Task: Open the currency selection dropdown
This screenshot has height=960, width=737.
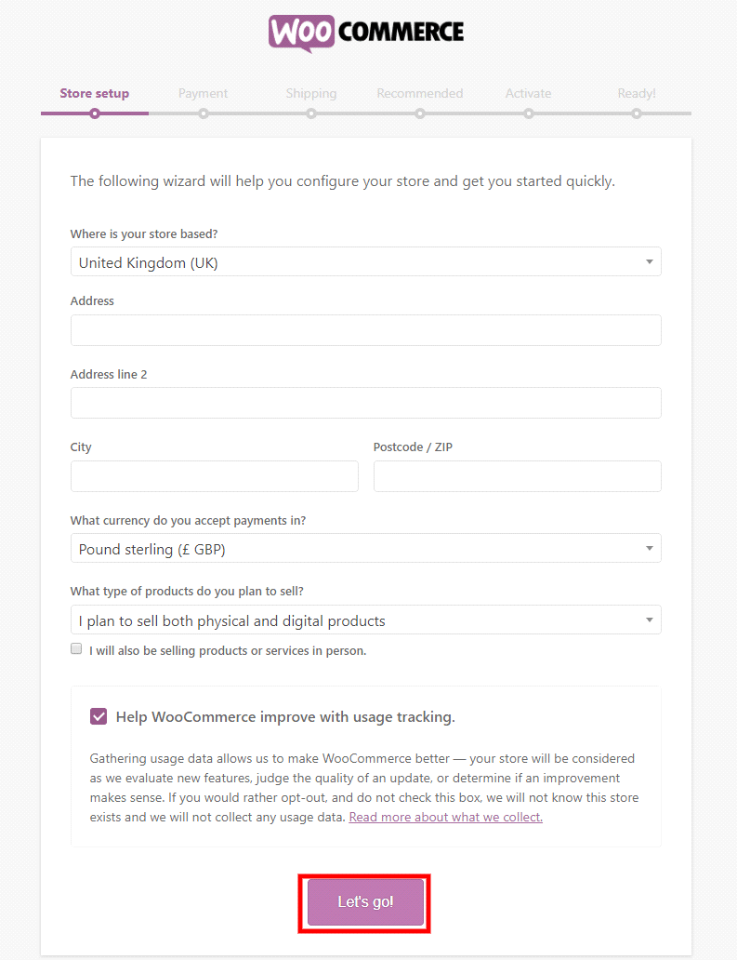Action: pyautogui.click(x=650, y=548)
